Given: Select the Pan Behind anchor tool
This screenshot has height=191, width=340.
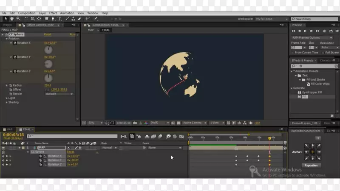Looking at the screenshot, I should click(39, 19).
